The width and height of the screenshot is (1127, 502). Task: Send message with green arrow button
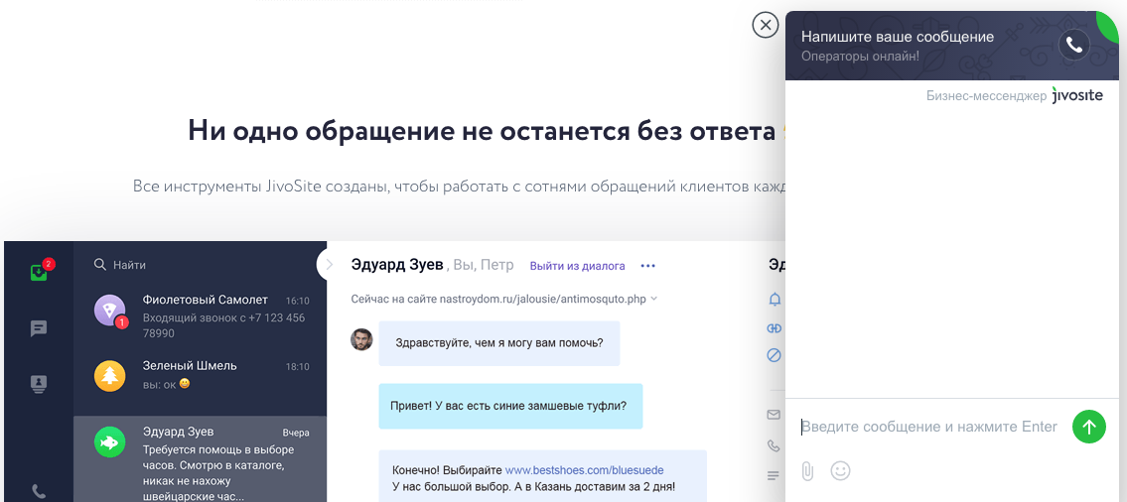(1089, 427)
